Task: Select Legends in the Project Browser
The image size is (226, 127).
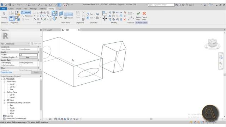Action: (x=10, y=116)
